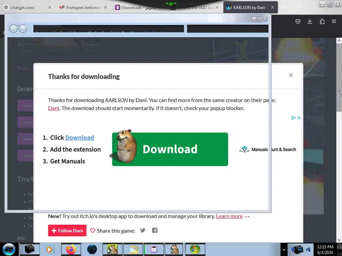Click the Thanks for downloading heading

tap(84, 77)
